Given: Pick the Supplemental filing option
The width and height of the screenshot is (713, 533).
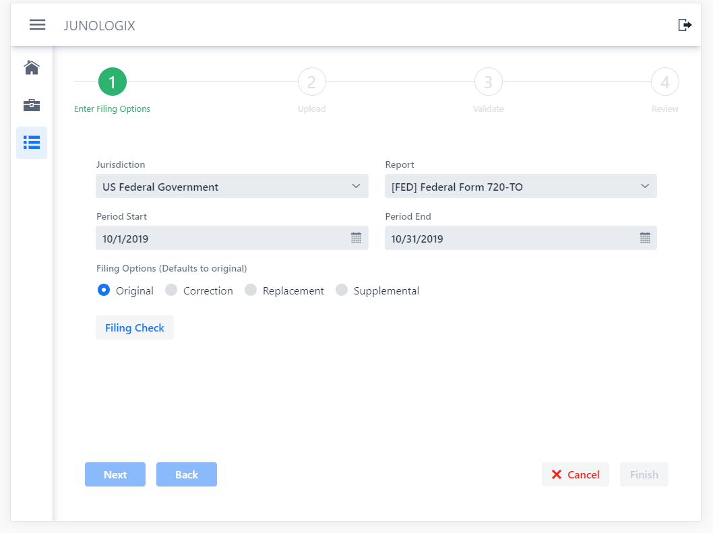Looking at the screenshot, I should coord(342,290).
